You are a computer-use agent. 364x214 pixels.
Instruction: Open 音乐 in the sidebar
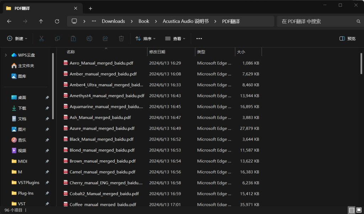[x=19, y=140]
